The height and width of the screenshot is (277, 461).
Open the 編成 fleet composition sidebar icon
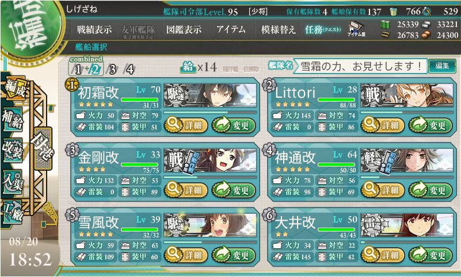point(14,89)
